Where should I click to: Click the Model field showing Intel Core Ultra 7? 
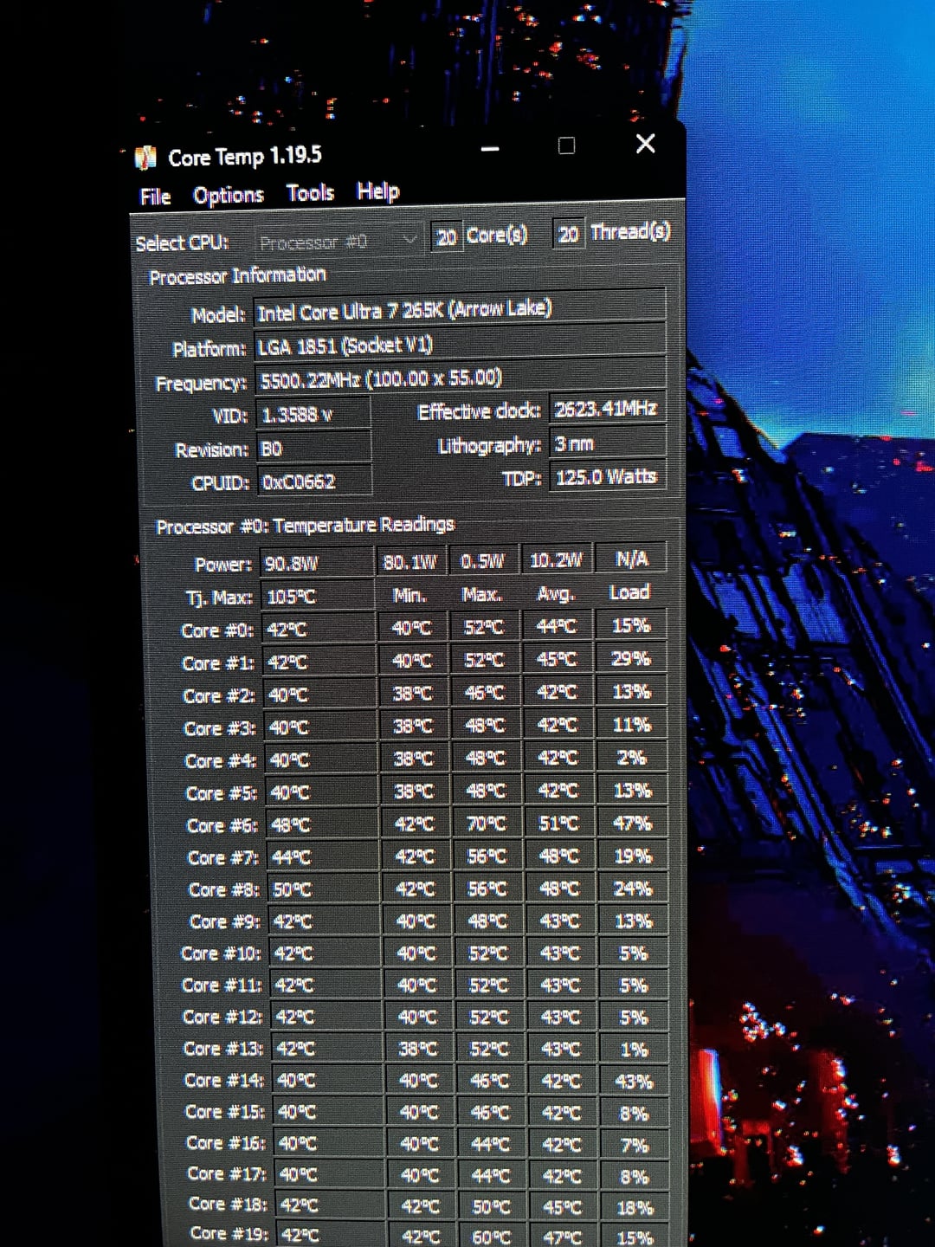coord(459,310)
